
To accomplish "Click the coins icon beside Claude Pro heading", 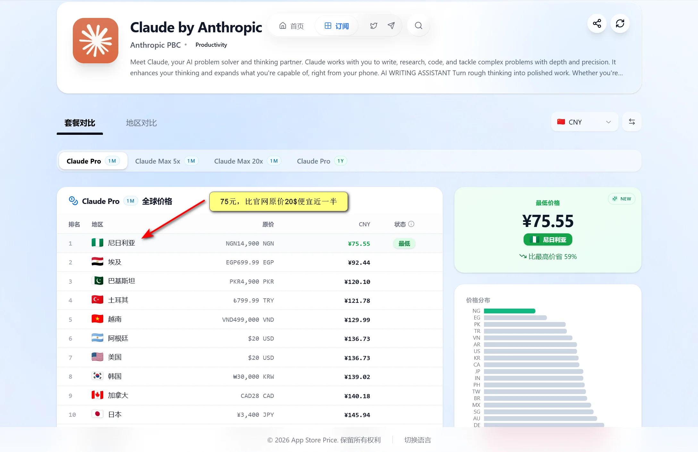I will tap(73, 201).
